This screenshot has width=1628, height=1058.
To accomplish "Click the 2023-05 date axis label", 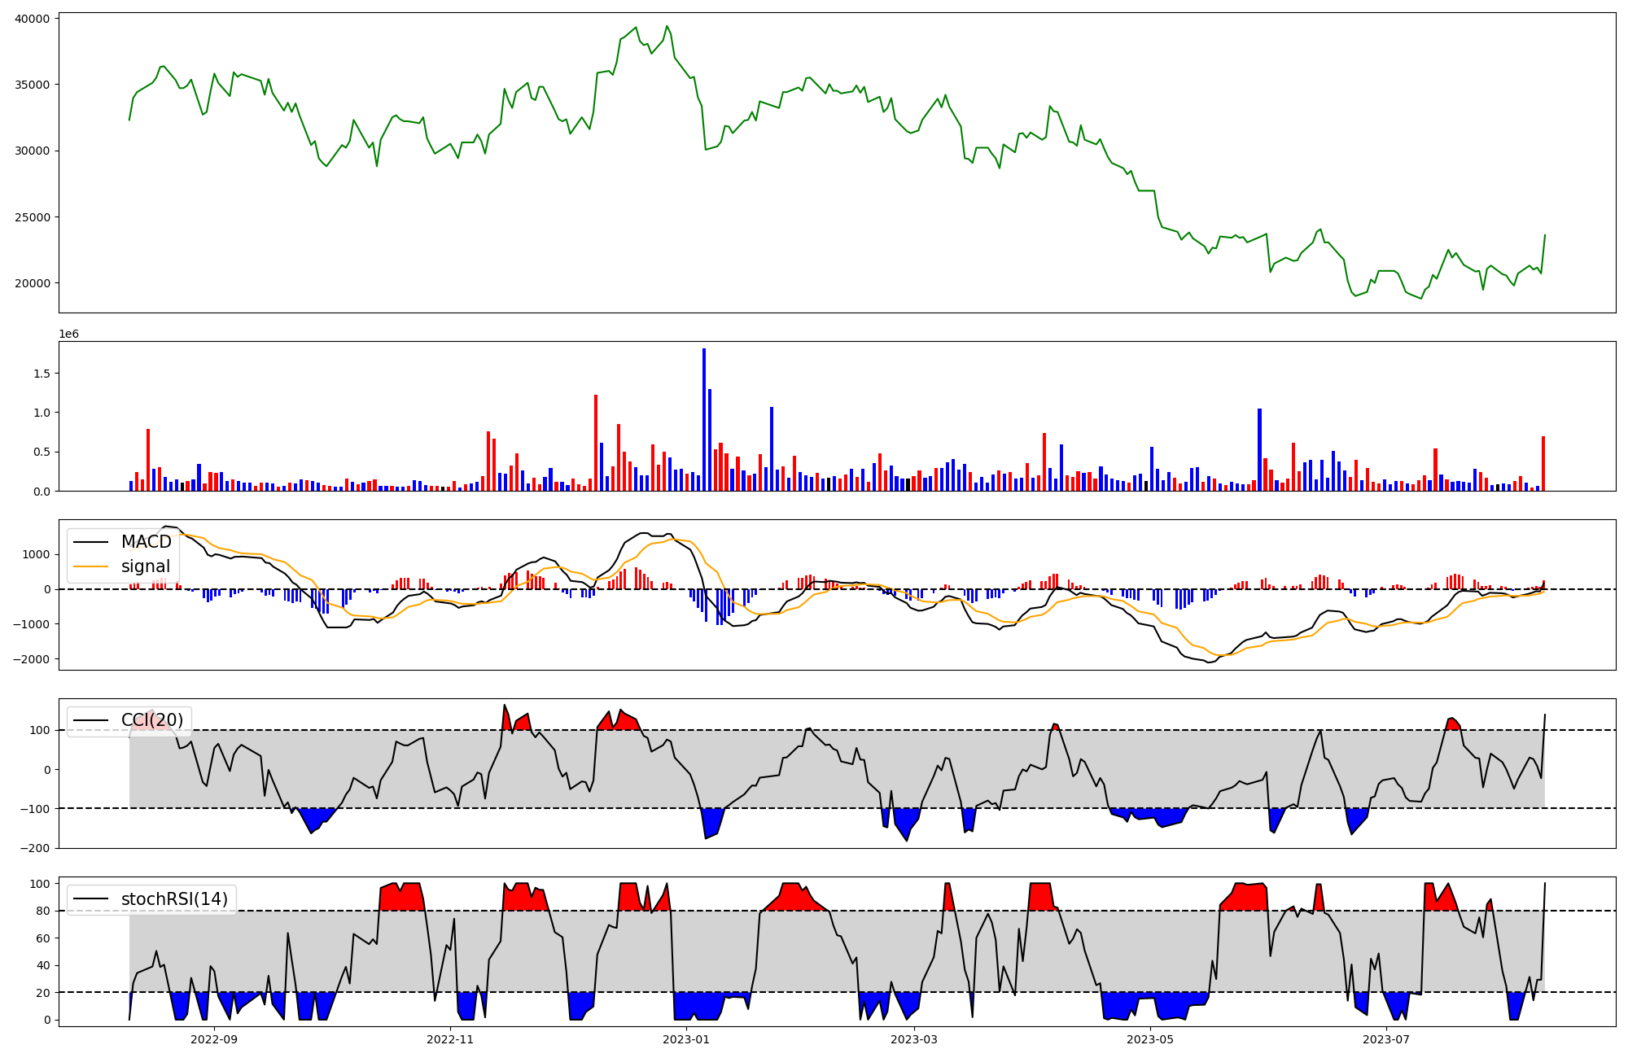I will (x=1150, y=1039).
